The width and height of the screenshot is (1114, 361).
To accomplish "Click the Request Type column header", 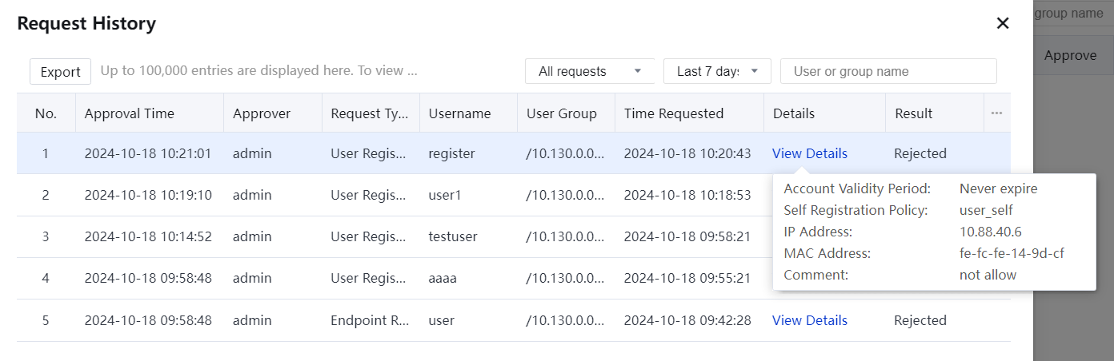I will click(x=369, y=113).
